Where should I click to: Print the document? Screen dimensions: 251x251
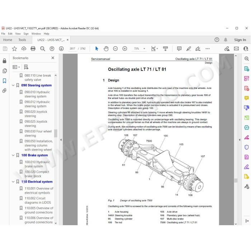(x=33, y=48)
